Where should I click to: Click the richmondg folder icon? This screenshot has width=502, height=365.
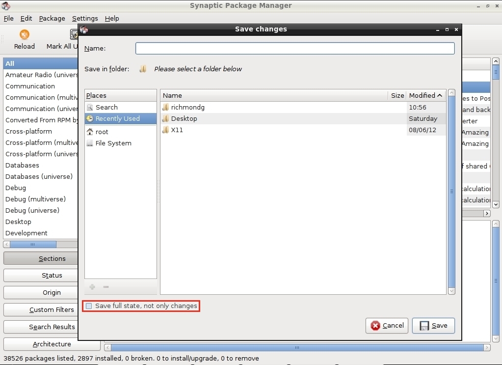(x=165, y=107)
